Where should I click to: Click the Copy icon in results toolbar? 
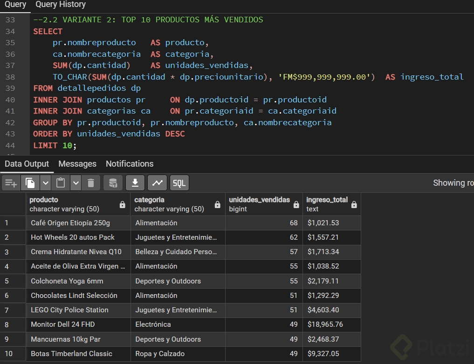(x=30, y=183)
